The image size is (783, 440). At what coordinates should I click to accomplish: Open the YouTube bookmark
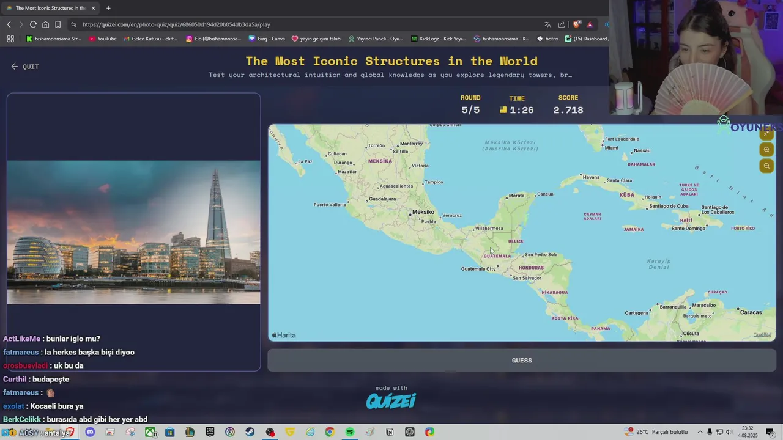pyautogui.click(x=103, y=38)
